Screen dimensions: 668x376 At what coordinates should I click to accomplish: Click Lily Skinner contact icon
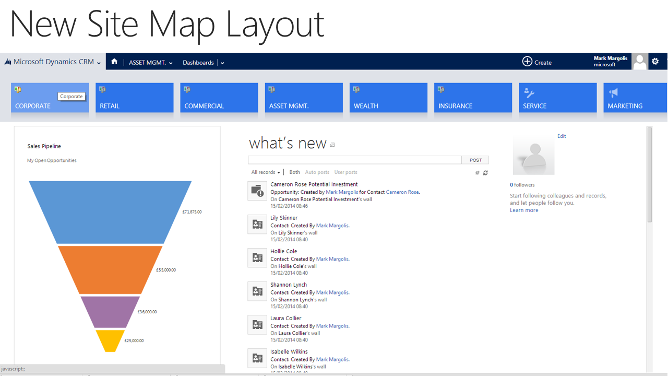click(x=257, y=225)
